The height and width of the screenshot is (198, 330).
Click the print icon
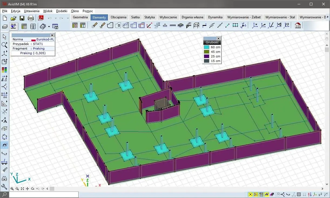(x=31, y=18)
